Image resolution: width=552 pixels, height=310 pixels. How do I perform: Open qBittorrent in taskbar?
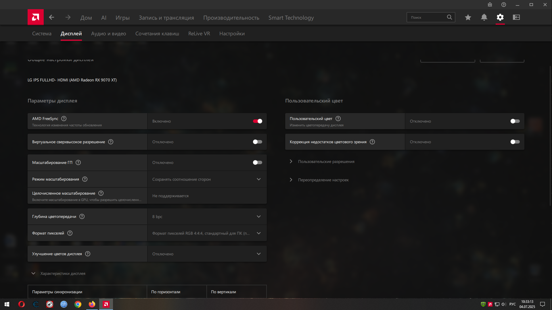[64, 304]
